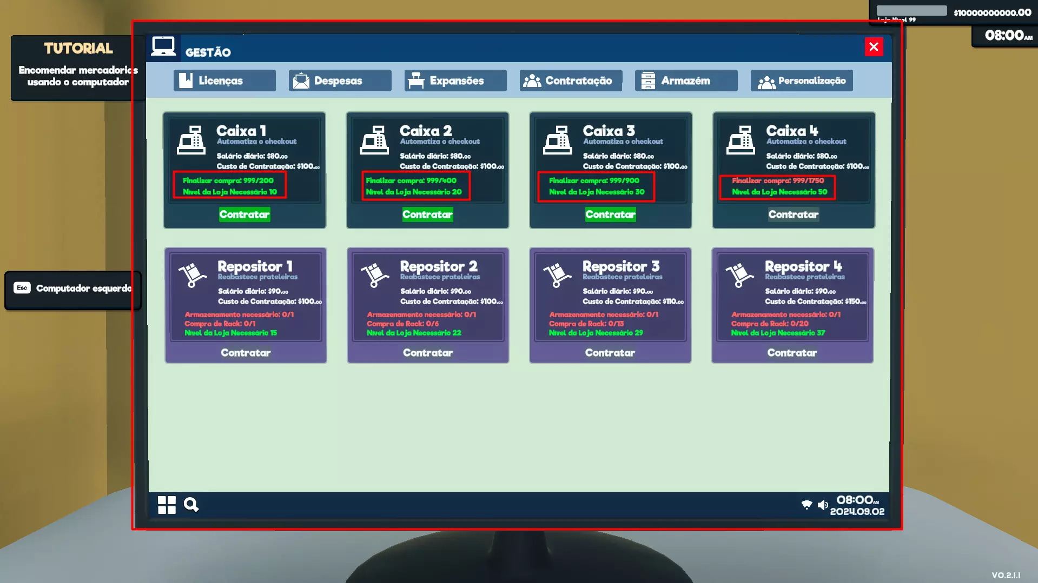
Task: Click the Repositor 2 title text
Action: 439,266
